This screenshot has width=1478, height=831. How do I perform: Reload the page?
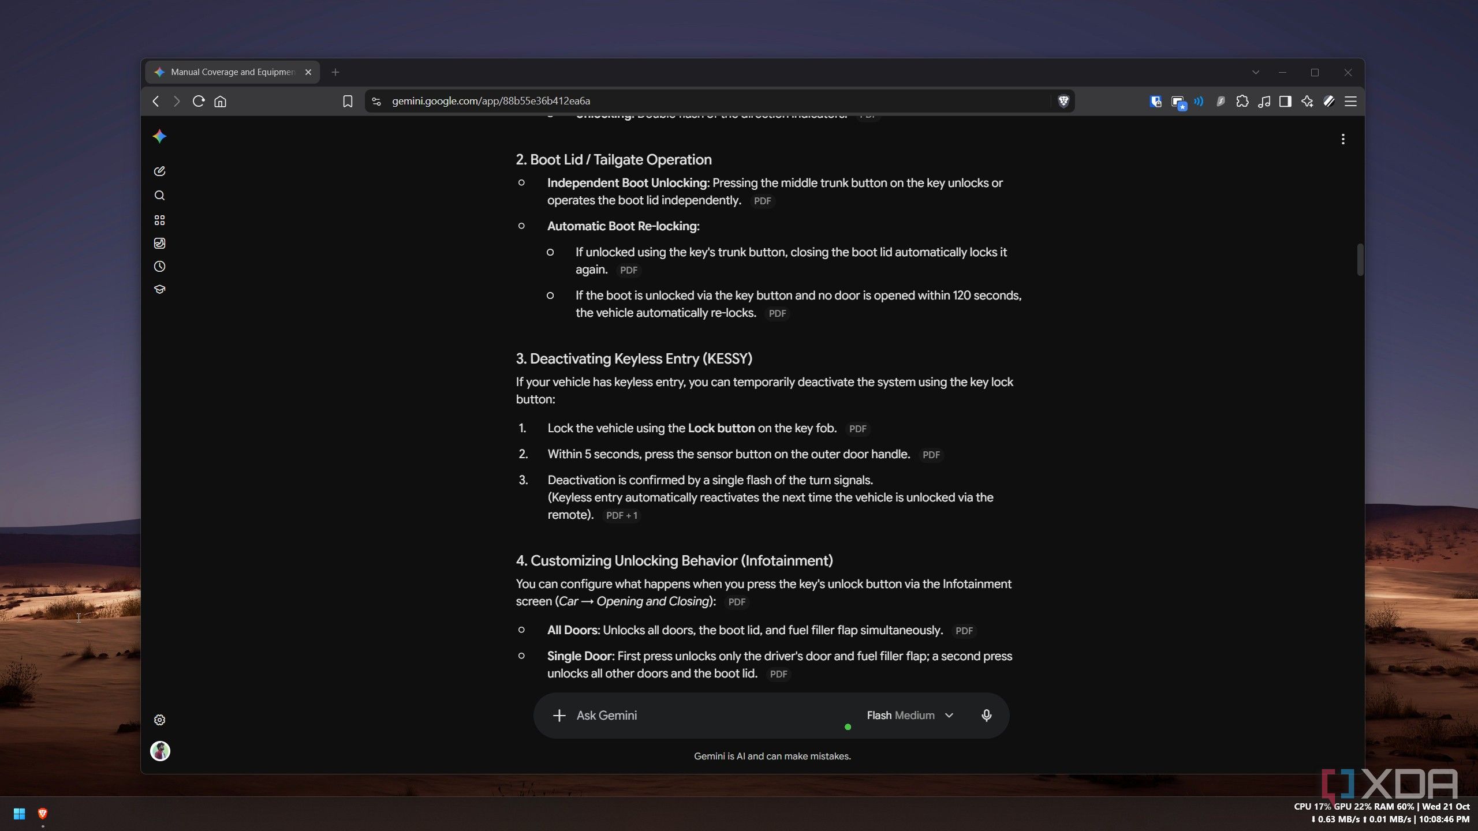click(199, 101)
